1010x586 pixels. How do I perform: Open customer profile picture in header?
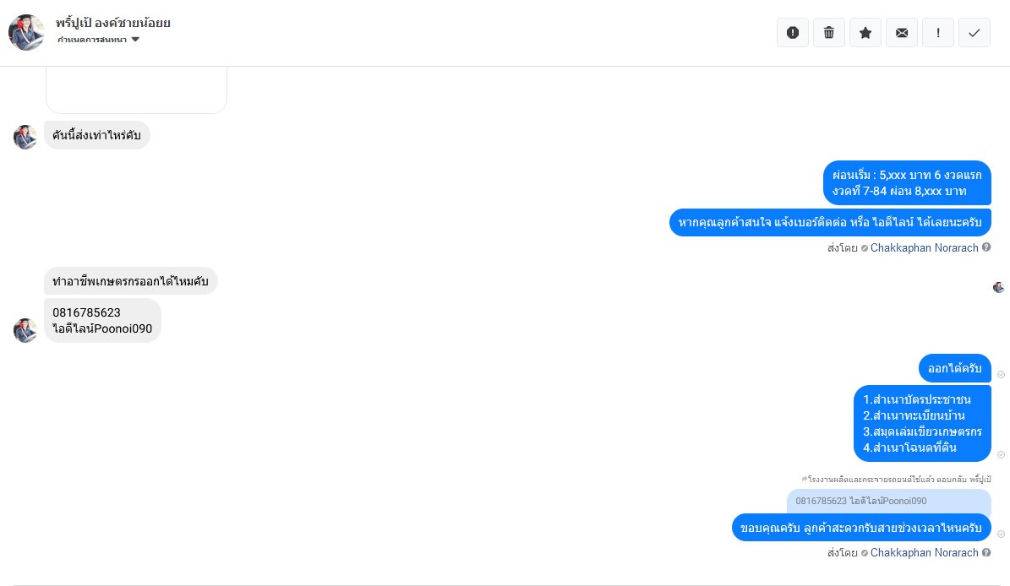click(26, 32)
